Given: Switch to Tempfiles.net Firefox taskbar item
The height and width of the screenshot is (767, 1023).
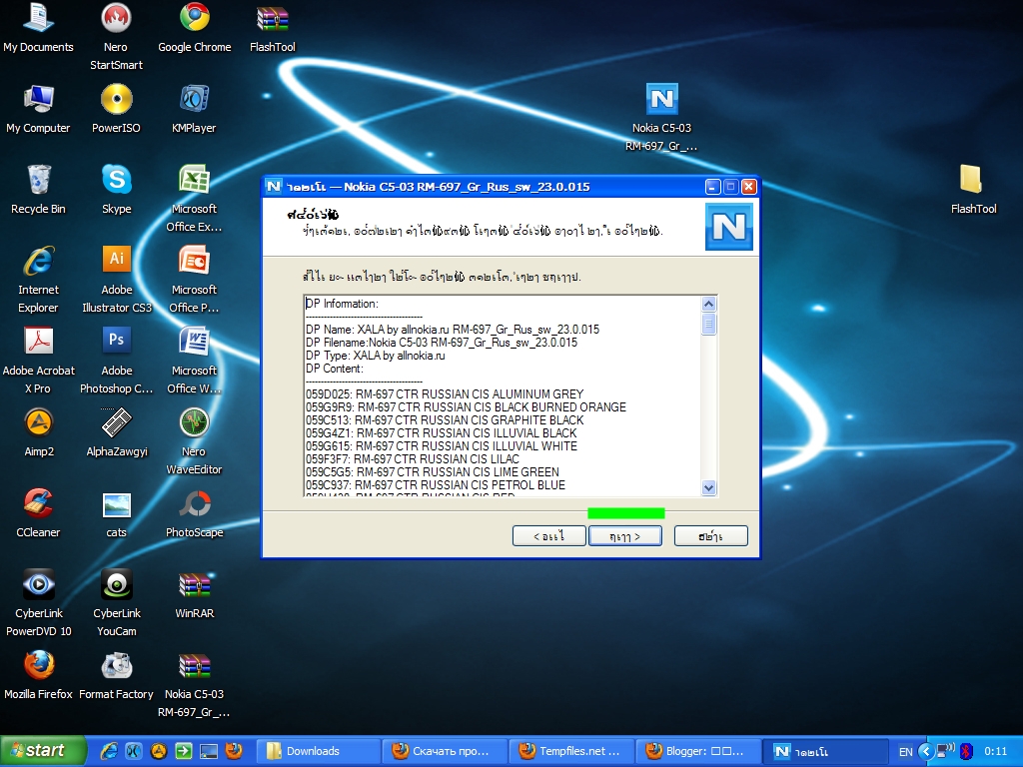Looking at the screenshot, I should point(571,751).
